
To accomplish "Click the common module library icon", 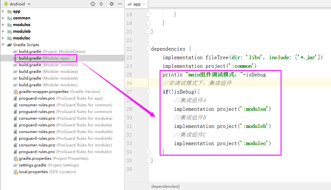I will [x=10, y=18].
